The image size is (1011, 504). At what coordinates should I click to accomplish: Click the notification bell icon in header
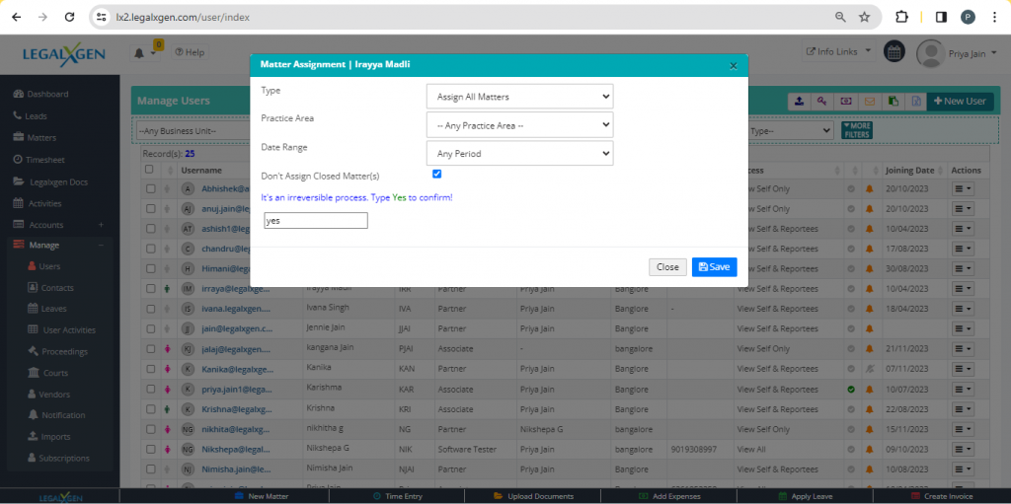139,52
